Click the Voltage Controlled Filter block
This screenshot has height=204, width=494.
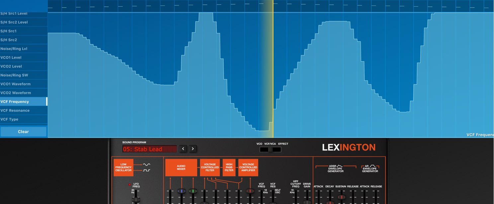pyautogui.click(x=210, y=168)
